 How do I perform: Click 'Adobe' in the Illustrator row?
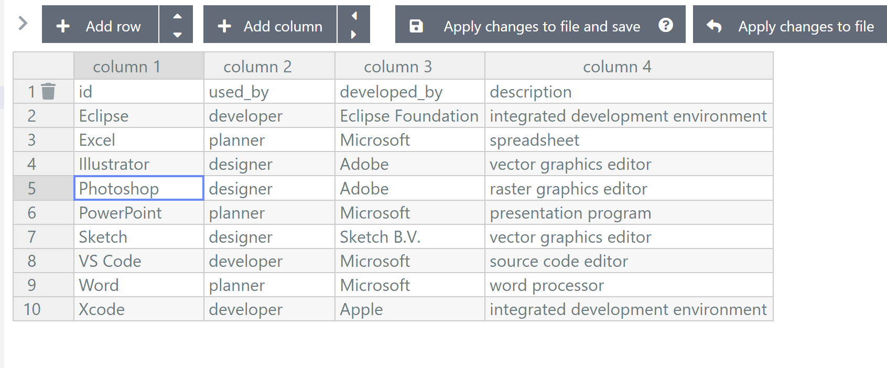point(410,164)
